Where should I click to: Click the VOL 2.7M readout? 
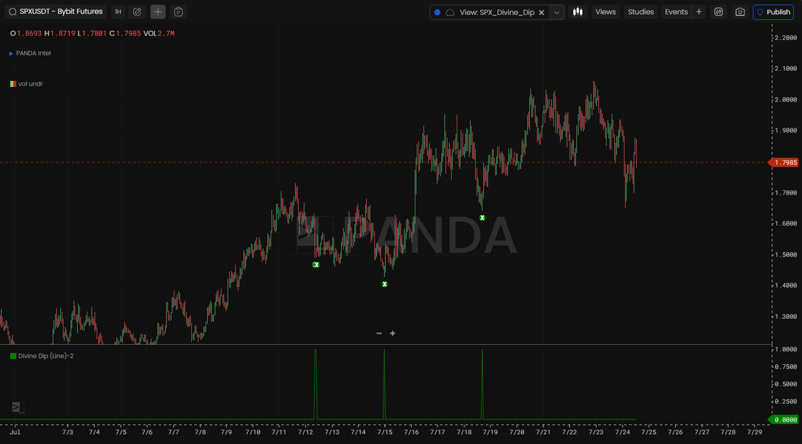coord(158,33)
